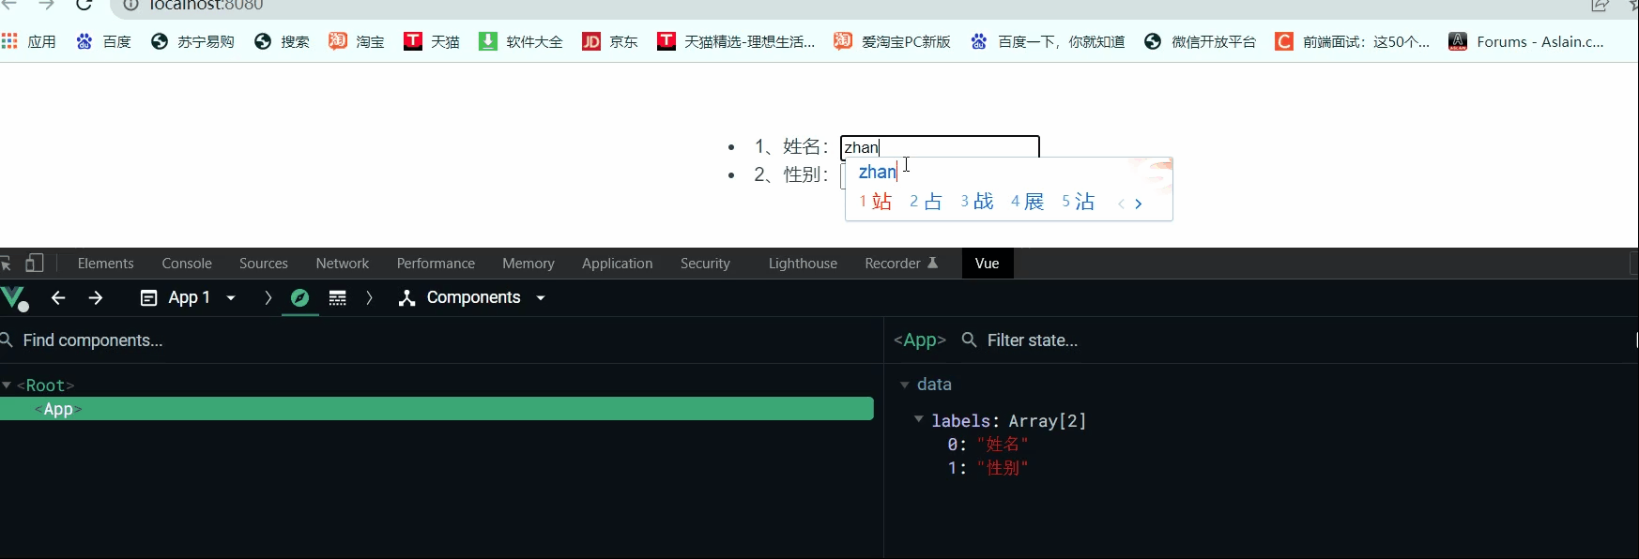Collapse the data section
The width and height of the screenshot is (1639, 559).
click(905, 385)
